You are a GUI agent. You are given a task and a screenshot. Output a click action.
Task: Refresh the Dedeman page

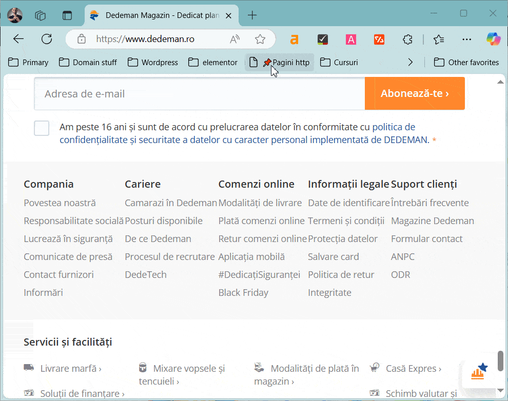click(x=47, y=39)
